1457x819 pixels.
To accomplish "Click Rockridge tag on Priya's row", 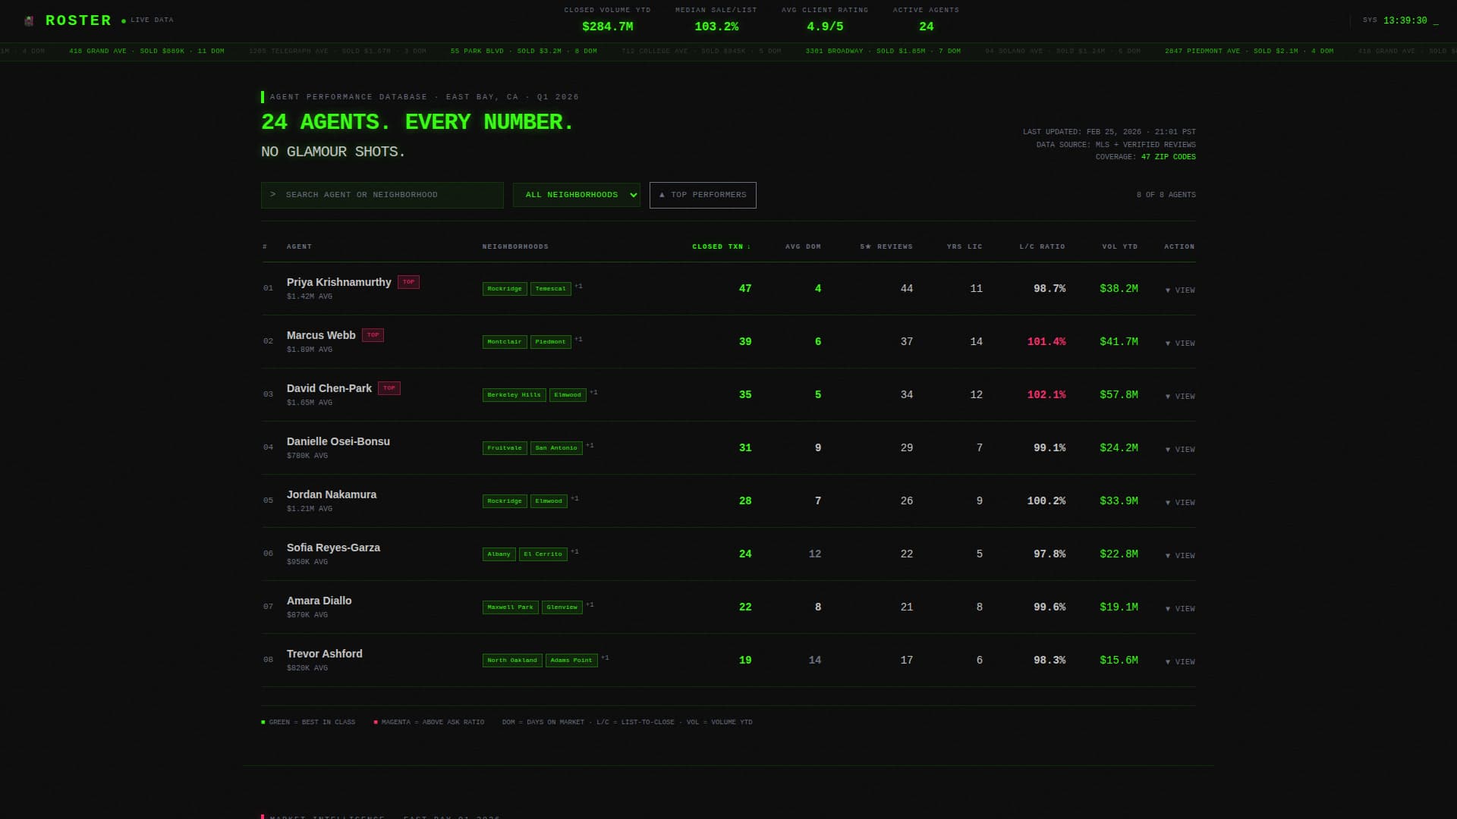I will (505, 289).
